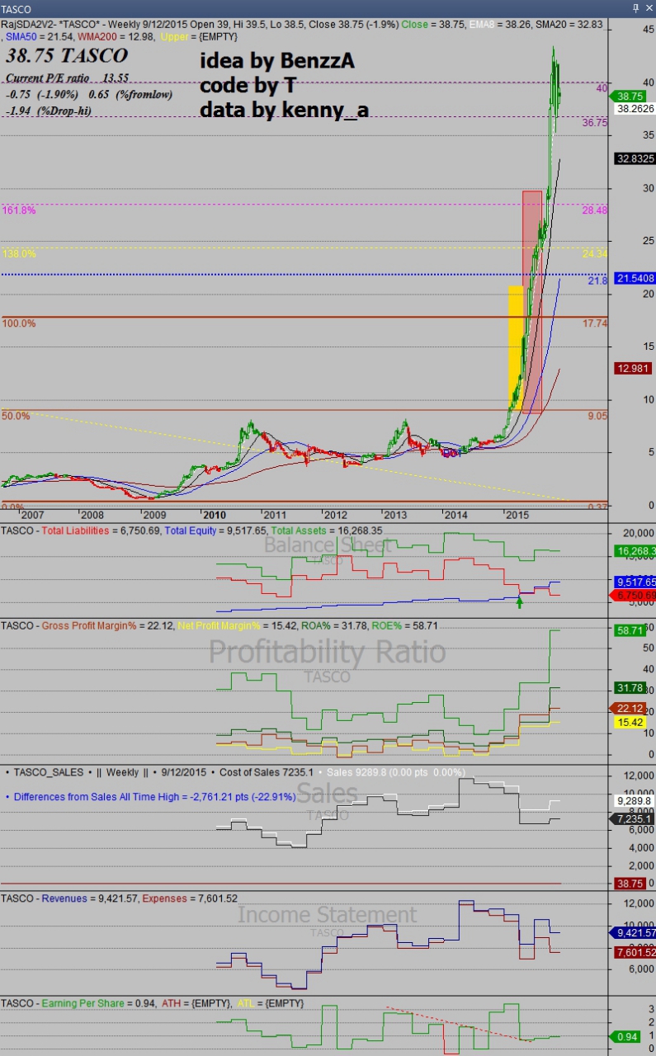Screen dimensions: 656x1056
Task: Click the Total Assets = 16,268.35 legend
Action: [325, 531]
